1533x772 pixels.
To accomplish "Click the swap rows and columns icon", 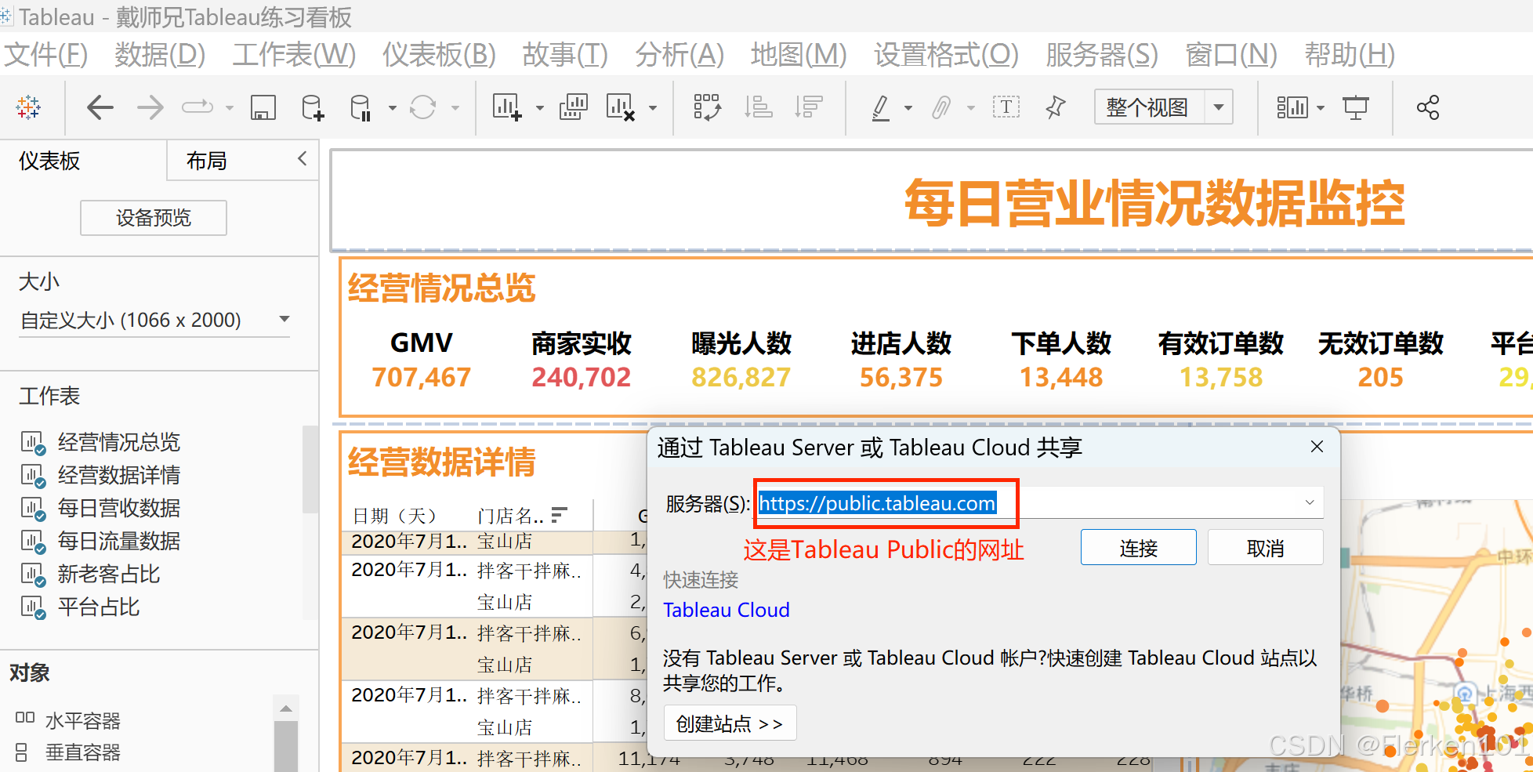I will tap(707, 107).
